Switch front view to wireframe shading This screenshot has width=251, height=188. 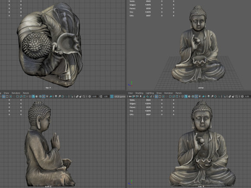coord(182,97)
